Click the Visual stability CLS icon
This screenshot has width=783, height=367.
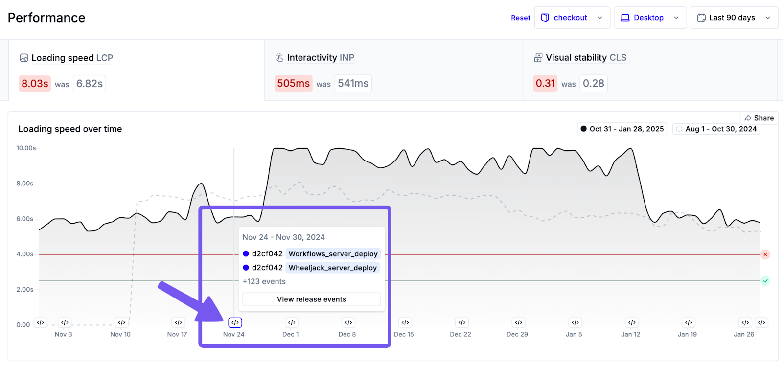[x=538, y=58]
